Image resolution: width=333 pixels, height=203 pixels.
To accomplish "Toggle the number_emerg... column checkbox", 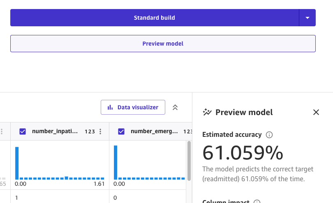I will click(121, 131).
